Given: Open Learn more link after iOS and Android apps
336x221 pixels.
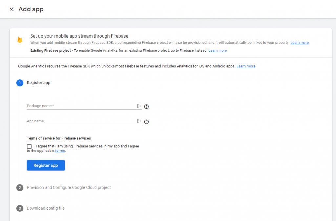Looking at the screenshot, I should click(246, 66).
